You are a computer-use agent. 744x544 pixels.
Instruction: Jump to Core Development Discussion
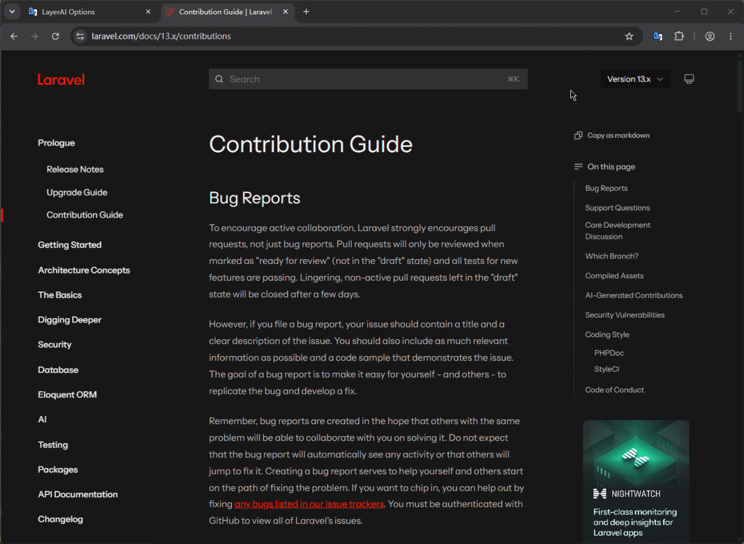click(617, 231)
